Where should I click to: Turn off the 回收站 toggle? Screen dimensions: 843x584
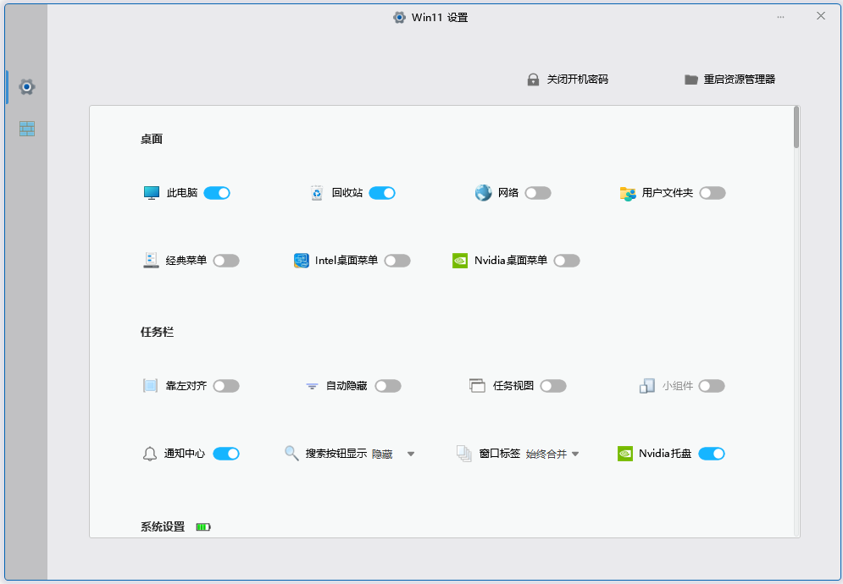382,193
